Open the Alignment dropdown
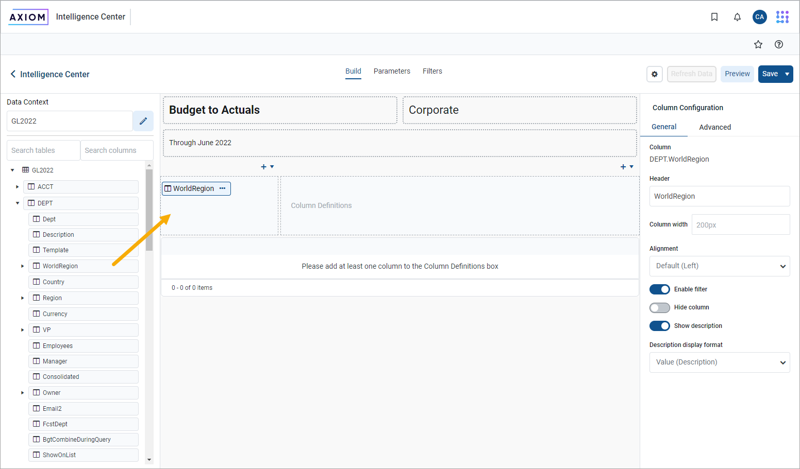Screen dimensions: 800x469 (x=719, y=266)
